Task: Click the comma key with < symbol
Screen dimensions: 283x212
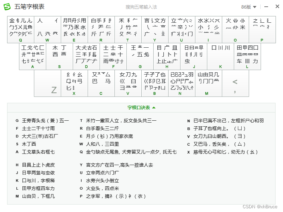Action: (x=236, y=83)
